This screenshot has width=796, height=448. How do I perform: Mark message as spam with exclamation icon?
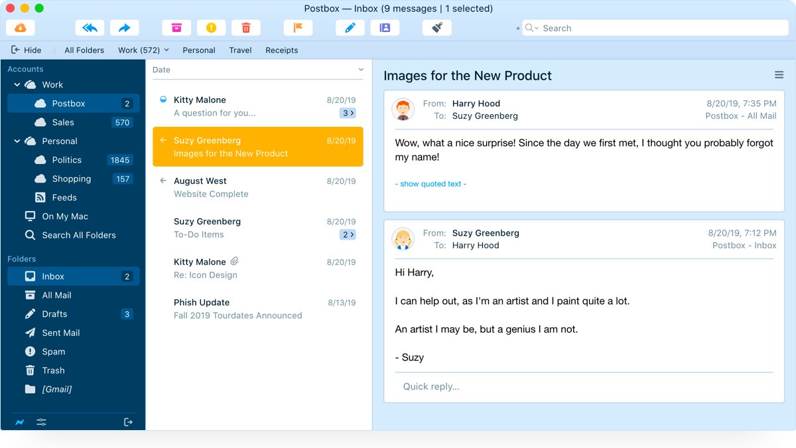click(x=211, y=28)
